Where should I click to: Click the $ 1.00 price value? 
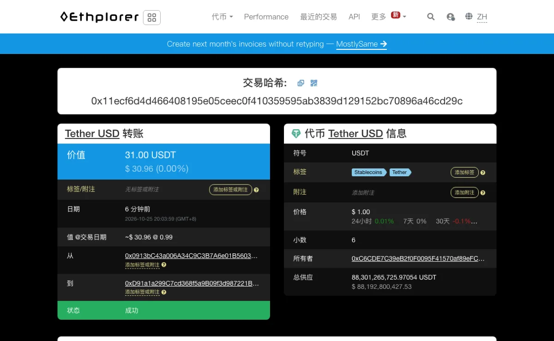coord(361,212)
